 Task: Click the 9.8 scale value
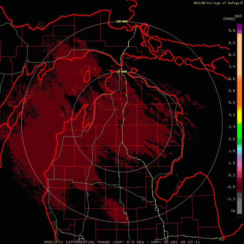(232, 30)
